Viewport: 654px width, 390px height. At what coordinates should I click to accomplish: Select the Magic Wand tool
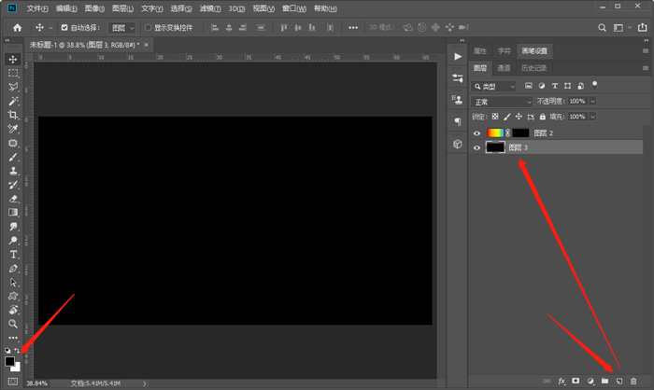pos(13,101)
